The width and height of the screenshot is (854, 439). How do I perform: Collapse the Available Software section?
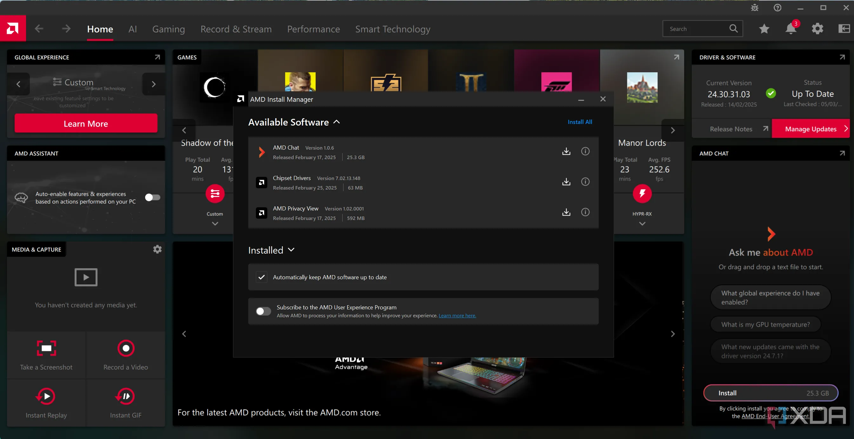337,122
